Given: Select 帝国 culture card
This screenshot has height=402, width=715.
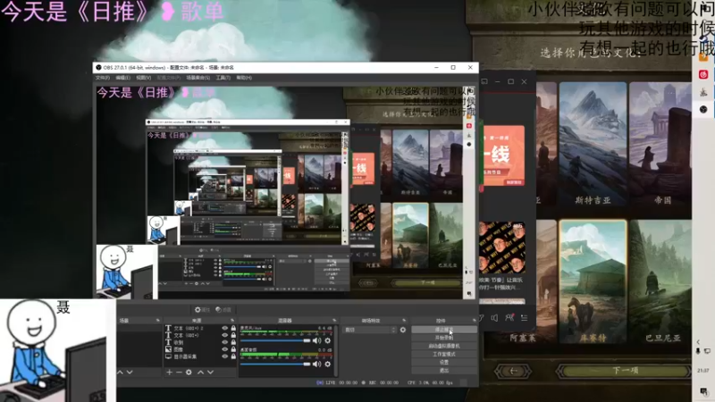Looking at the screenshot, I should [x=660, y=143].
